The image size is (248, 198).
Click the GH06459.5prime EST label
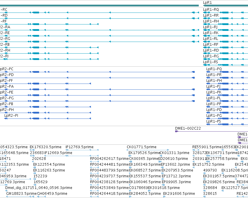52,194
